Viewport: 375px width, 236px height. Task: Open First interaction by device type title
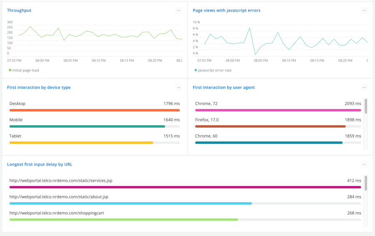(39, 88)
